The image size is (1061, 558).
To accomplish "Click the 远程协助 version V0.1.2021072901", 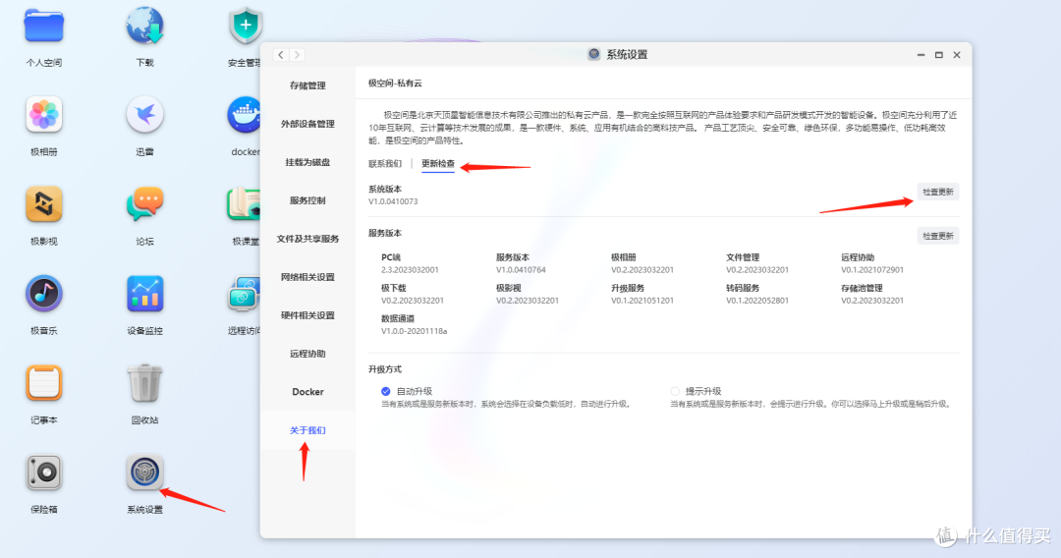I will click(x=872, y=270).
